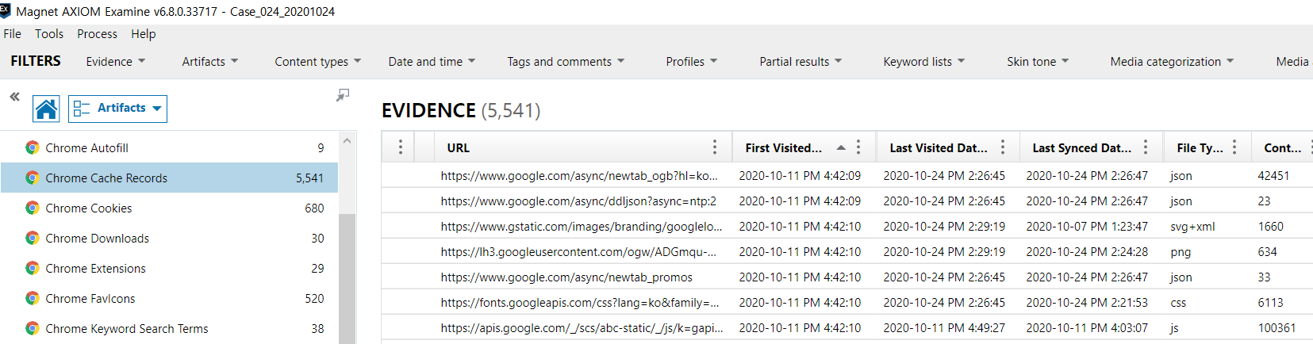Open Last Visited Date column options
1313x344 pixels.
[1003, 147]
